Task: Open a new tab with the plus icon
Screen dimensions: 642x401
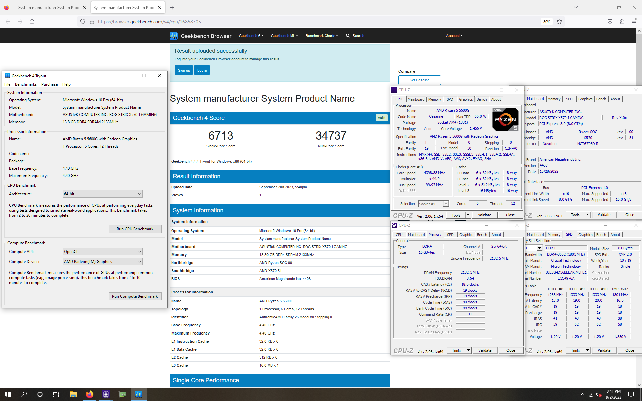Action: 172,7
